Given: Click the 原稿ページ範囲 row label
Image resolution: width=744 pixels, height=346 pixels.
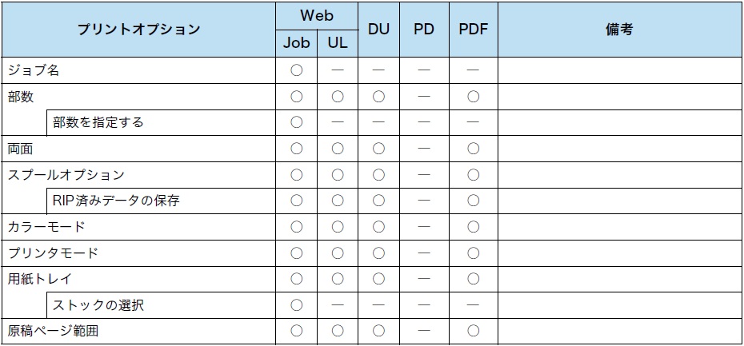Looking at the screenshot, I should tap(53, 331).
